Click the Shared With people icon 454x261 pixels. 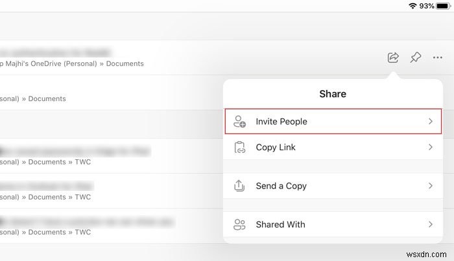pos(240,225)
